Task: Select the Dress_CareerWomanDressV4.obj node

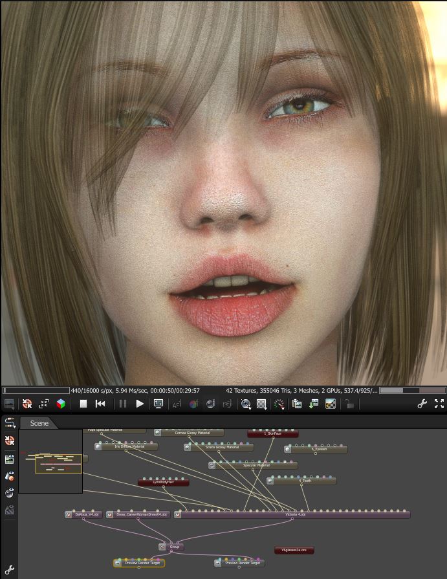Action: 138,514
